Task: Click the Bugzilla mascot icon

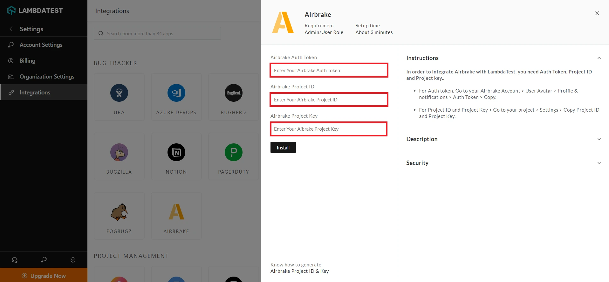Action: pyautogui.click(x=119, y=152)
